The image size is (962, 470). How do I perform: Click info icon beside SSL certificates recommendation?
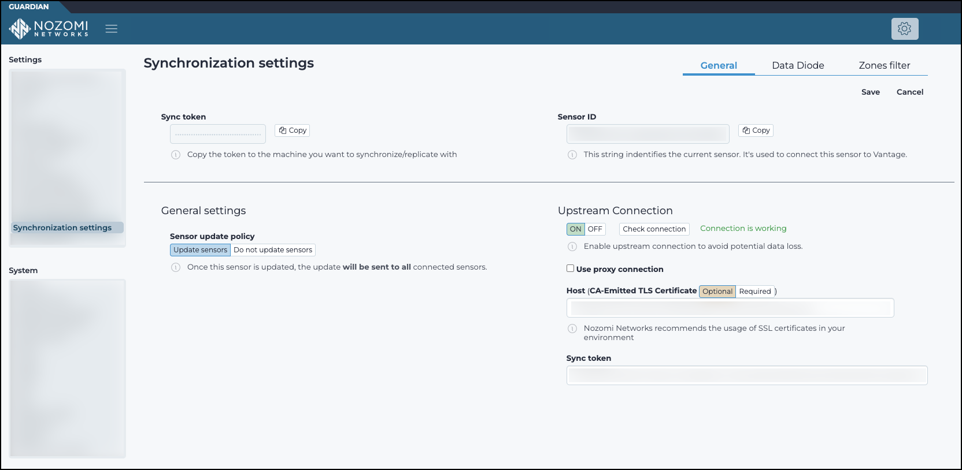[572, 329]
